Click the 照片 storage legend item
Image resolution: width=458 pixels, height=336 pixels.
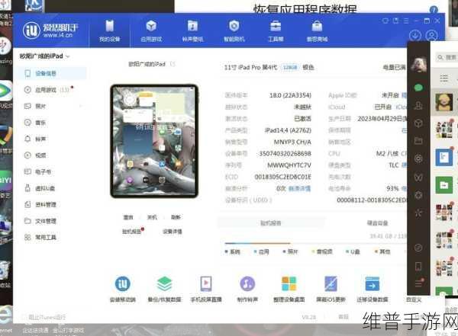coord(291,251)
